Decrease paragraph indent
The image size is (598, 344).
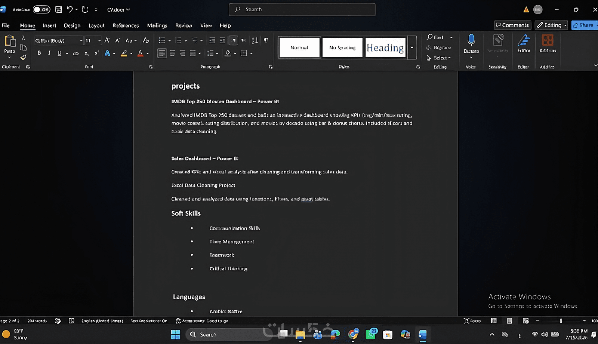click(212, 40)
